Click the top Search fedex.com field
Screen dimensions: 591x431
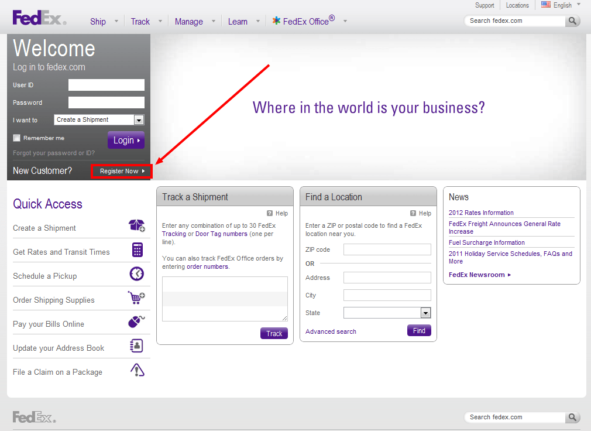[x=515, y=20]
